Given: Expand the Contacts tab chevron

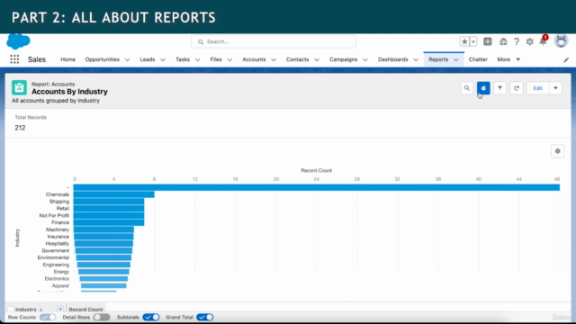Looking at the screenshot, I should 317,59.
